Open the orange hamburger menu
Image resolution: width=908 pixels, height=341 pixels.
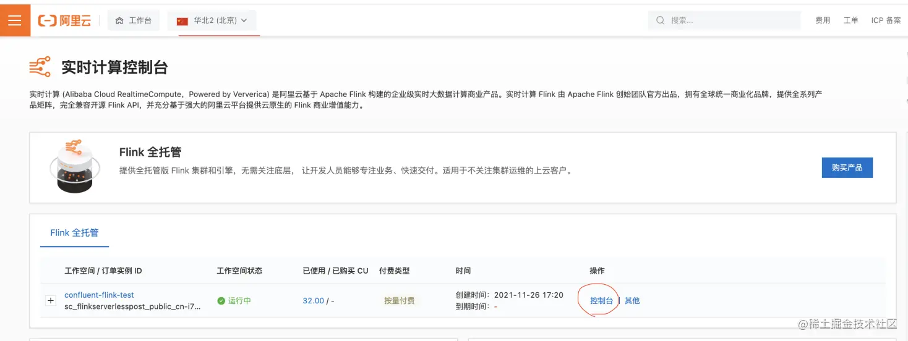(x=15, y=20)
